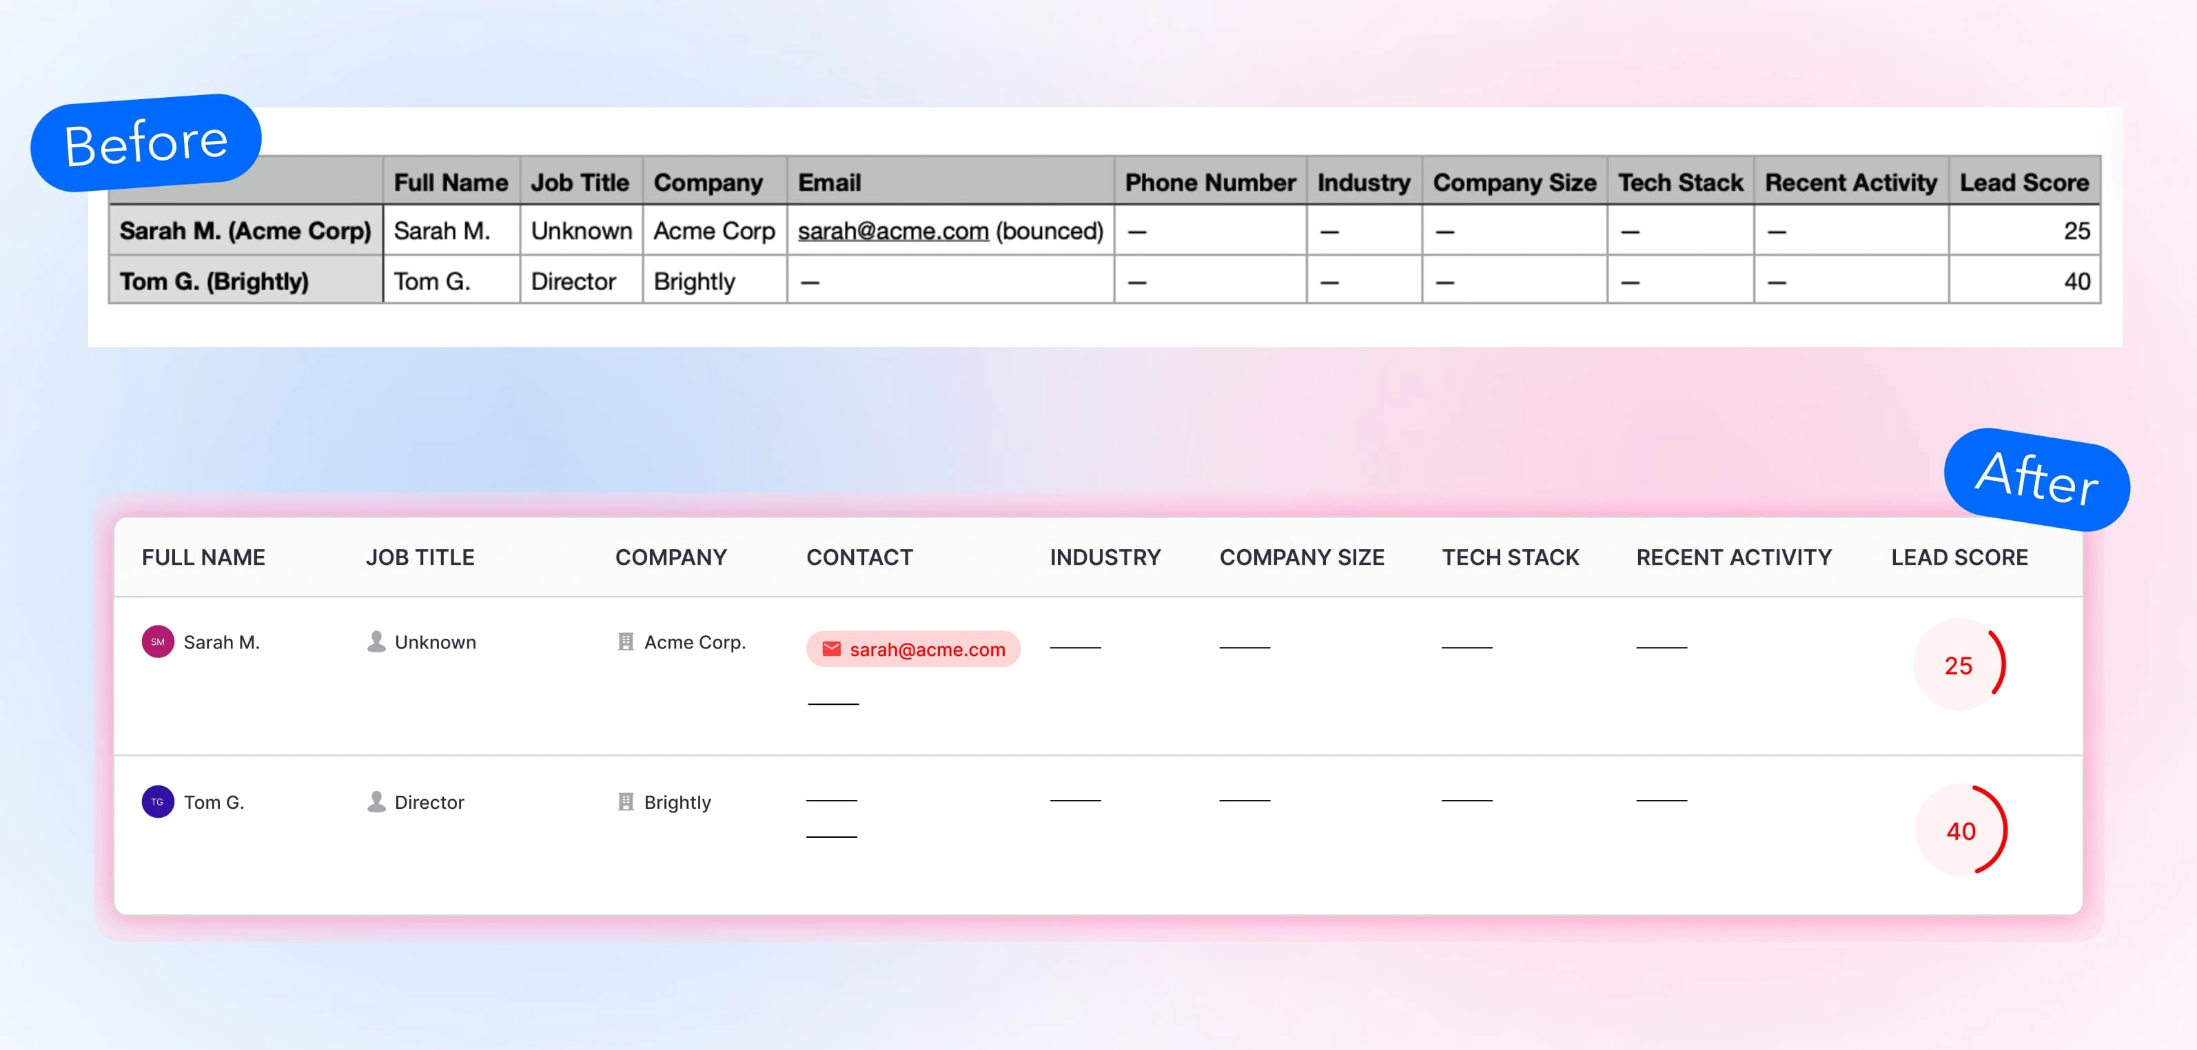
Task: Click Unknown cell in Before table
Action: tap(581, 230)
